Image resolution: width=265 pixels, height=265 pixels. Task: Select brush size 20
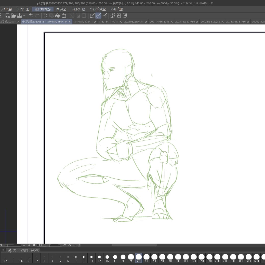[123, 258]
